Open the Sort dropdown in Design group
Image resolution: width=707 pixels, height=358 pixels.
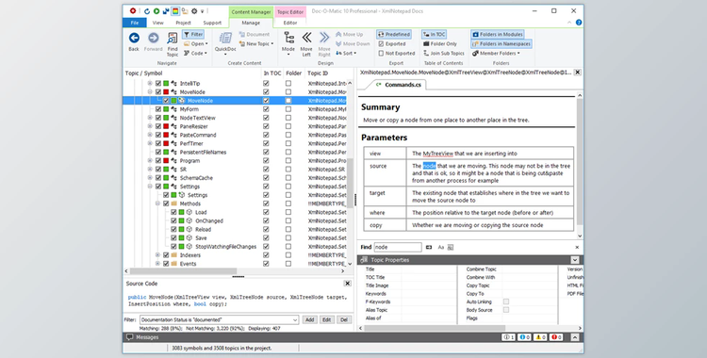click(346, 53)
